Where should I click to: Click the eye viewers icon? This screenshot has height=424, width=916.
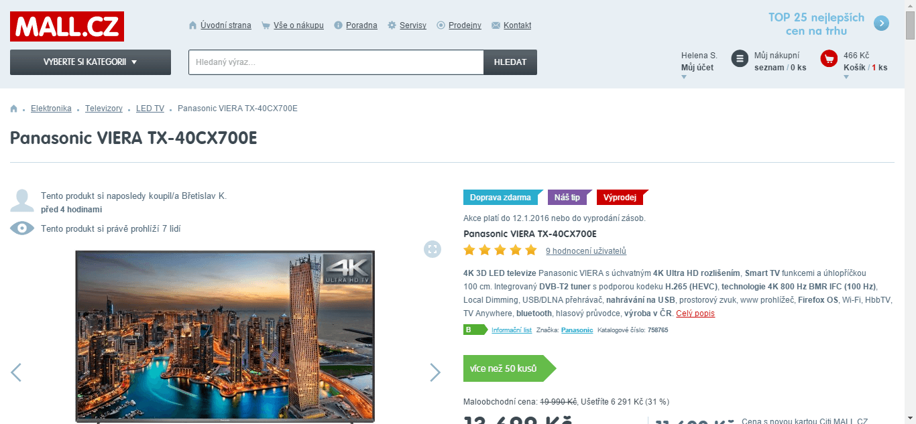22,228
